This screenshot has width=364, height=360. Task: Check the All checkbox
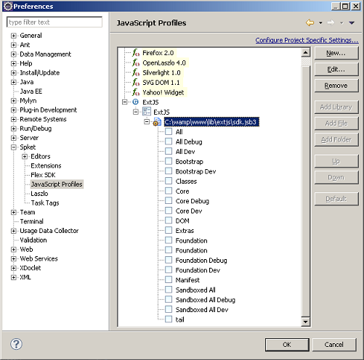[x=169, y=131]
